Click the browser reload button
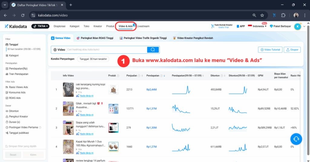 point(23,15)
